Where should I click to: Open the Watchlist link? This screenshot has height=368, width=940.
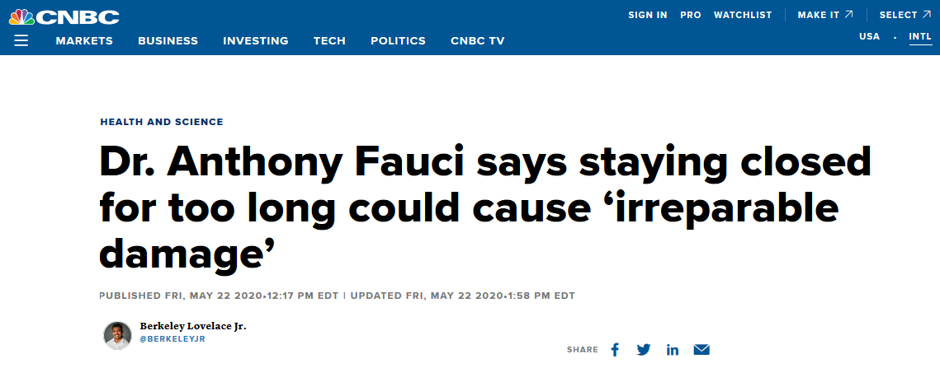(742, 15)
